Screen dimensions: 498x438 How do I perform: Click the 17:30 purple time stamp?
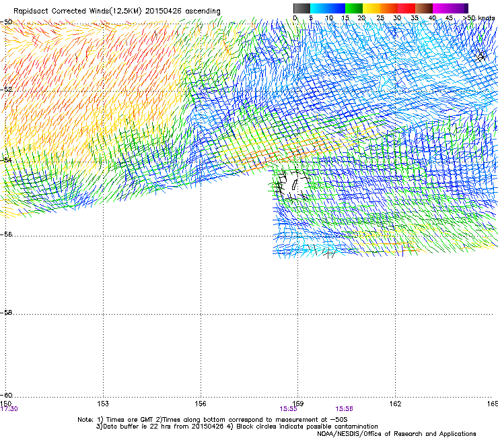click(x=9, y=409)
